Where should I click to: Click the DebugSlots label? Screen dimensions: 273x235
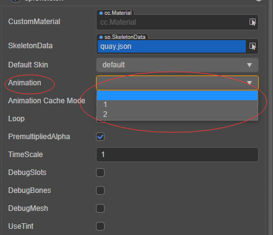[x=27, y=173]
